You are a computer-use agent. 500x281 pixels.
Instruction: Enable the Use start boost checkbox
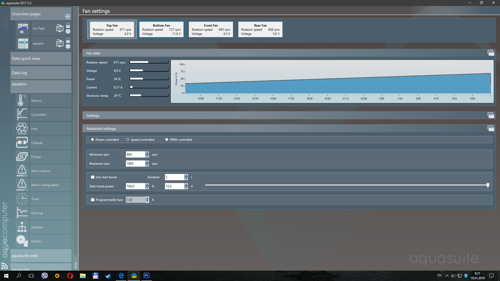93,177
